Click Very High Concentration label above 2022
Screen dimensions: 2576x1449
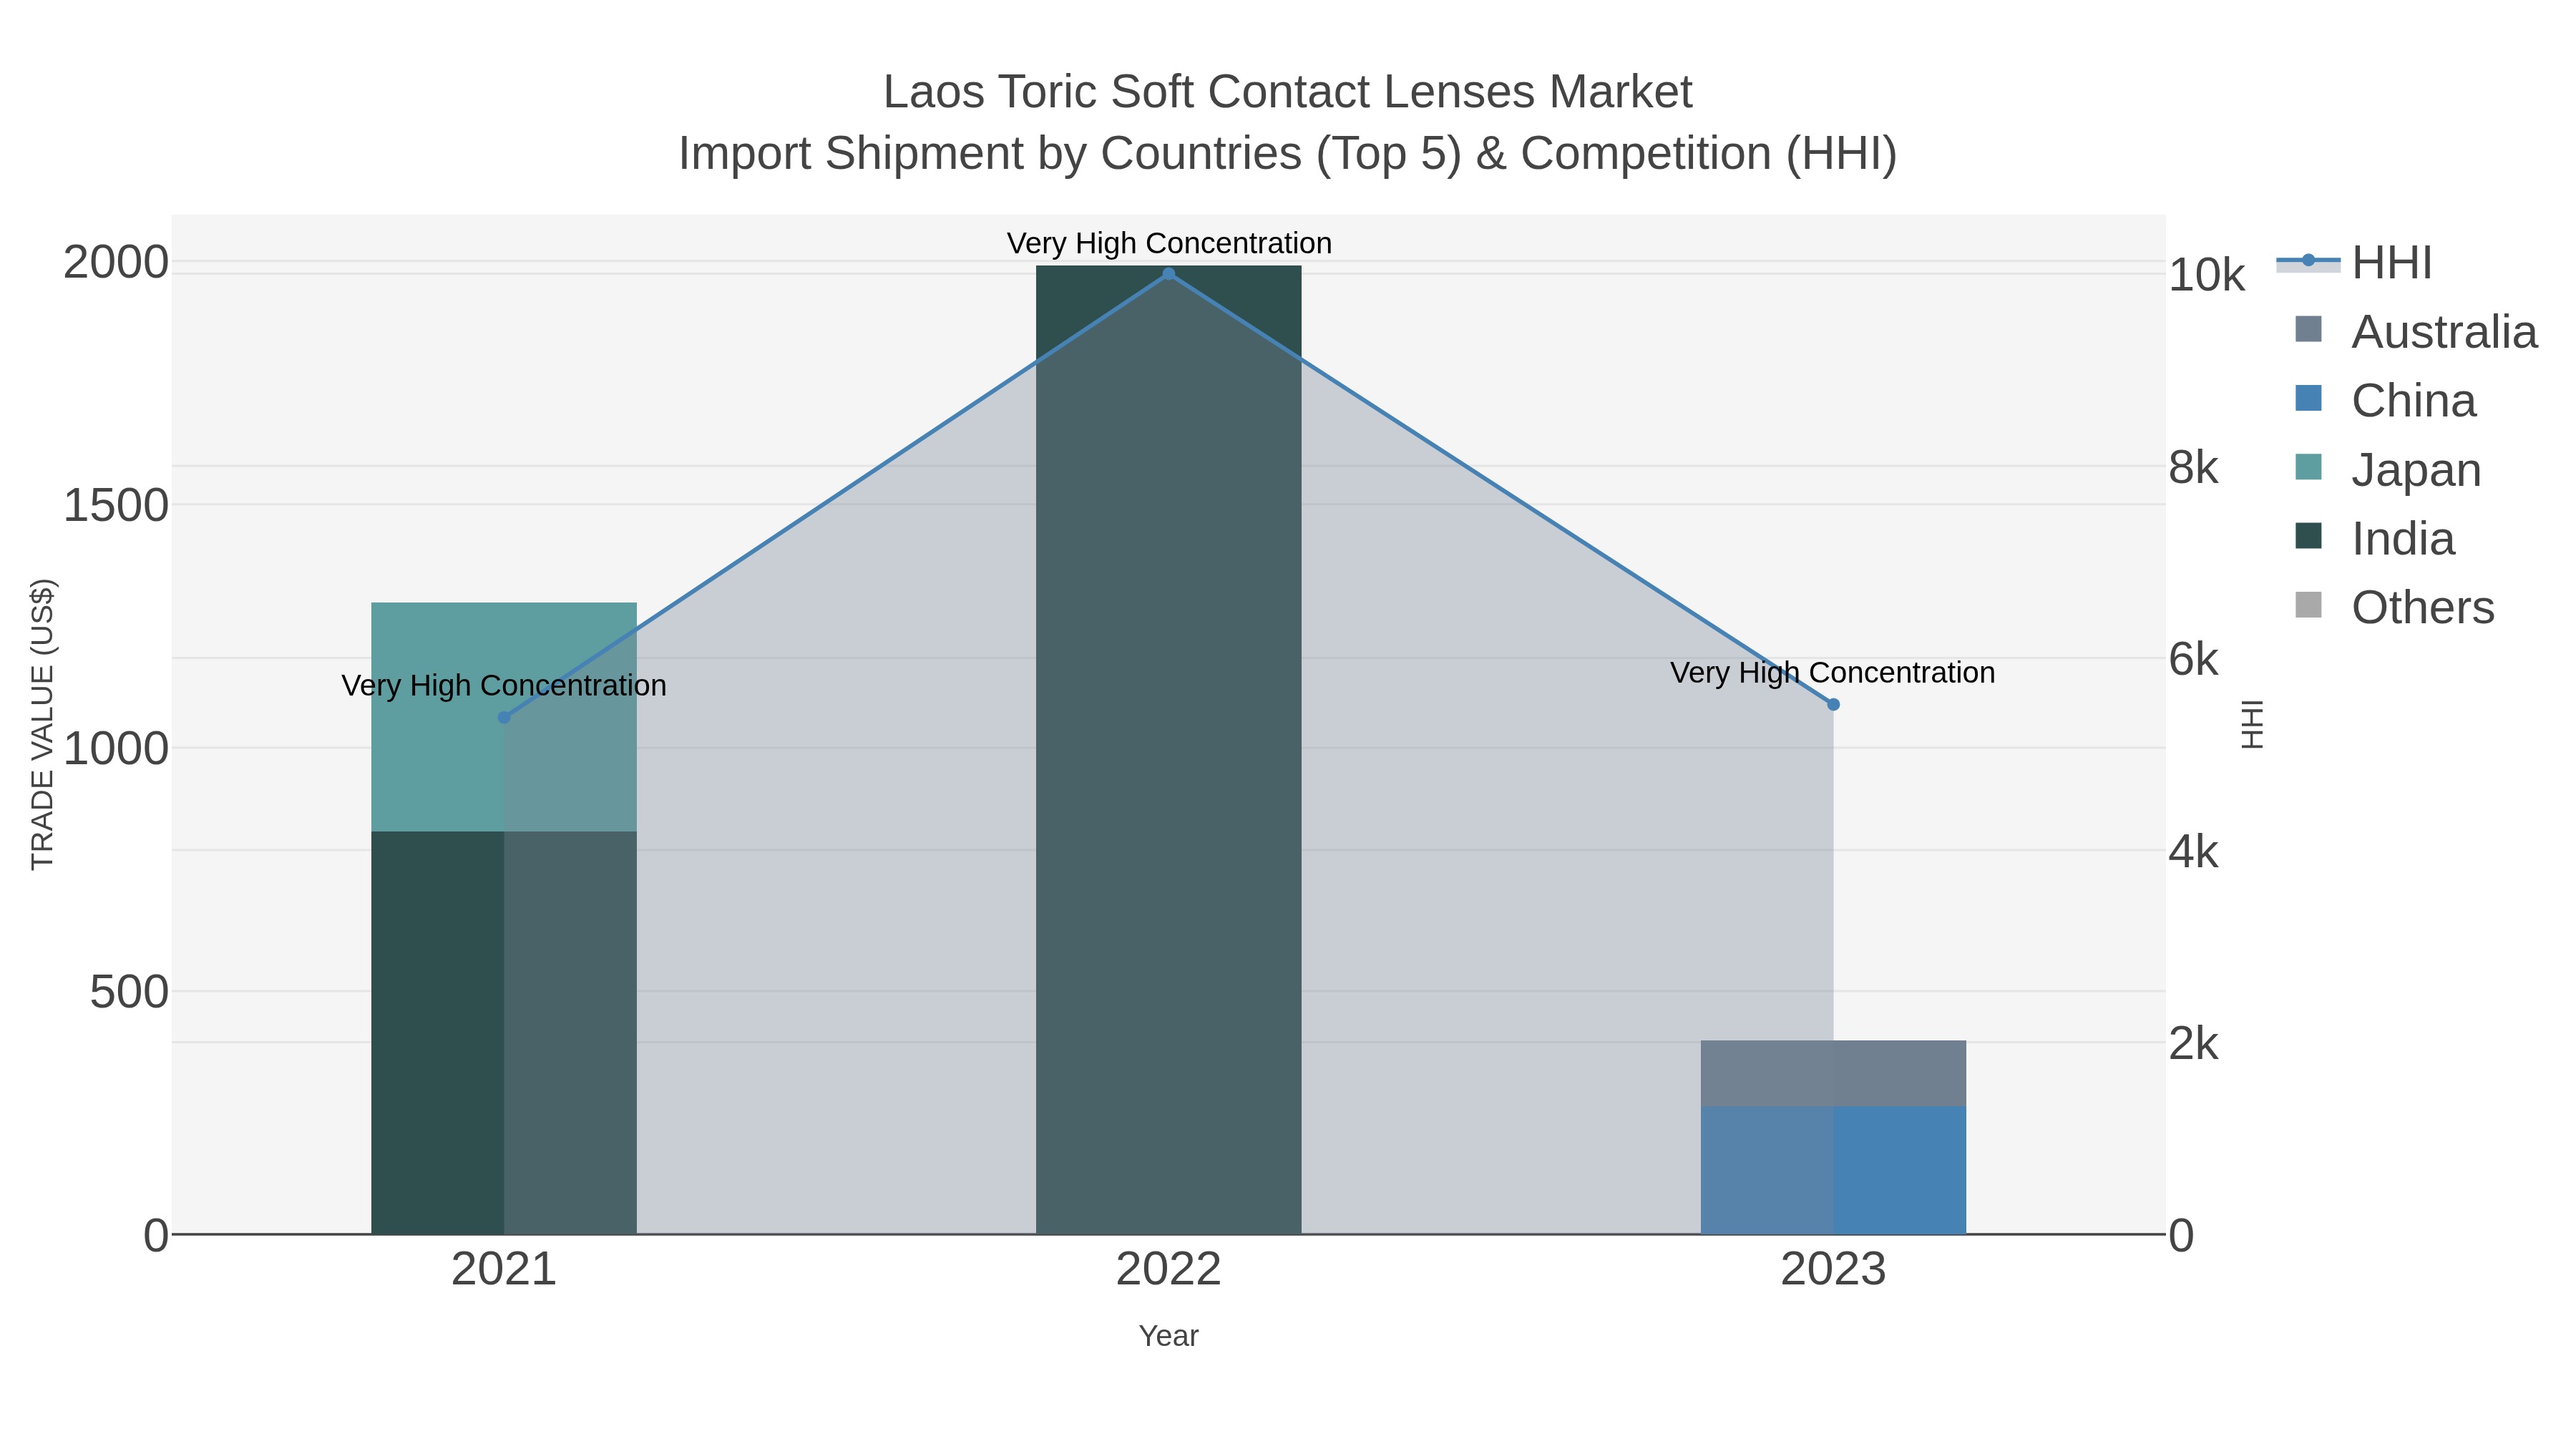pos(1169,243)
